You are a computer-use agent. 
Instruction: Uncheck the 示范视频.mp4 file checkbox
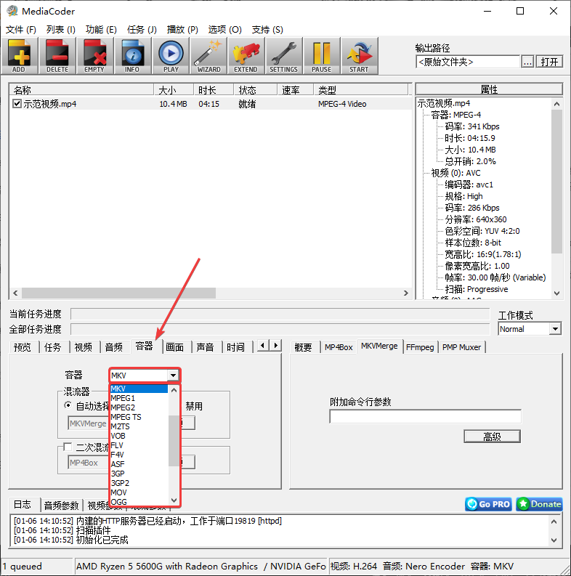pyautogui.click(x=17, y=104)
